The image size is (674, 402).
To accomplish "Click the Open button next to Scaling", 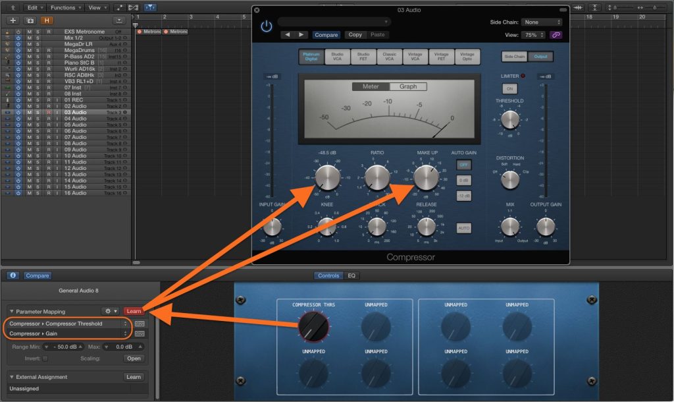I will click(x=134, y=359).
